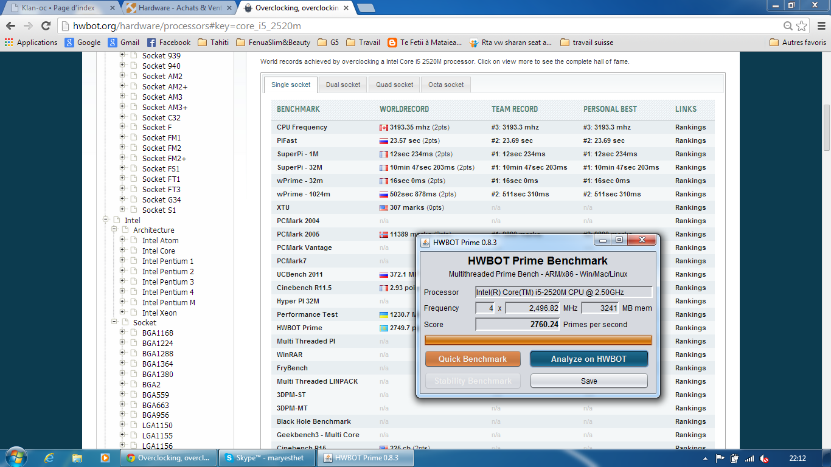Expand Intel Atom tree node
Viewport: 831px width, 467px height.
coord(122,240)
